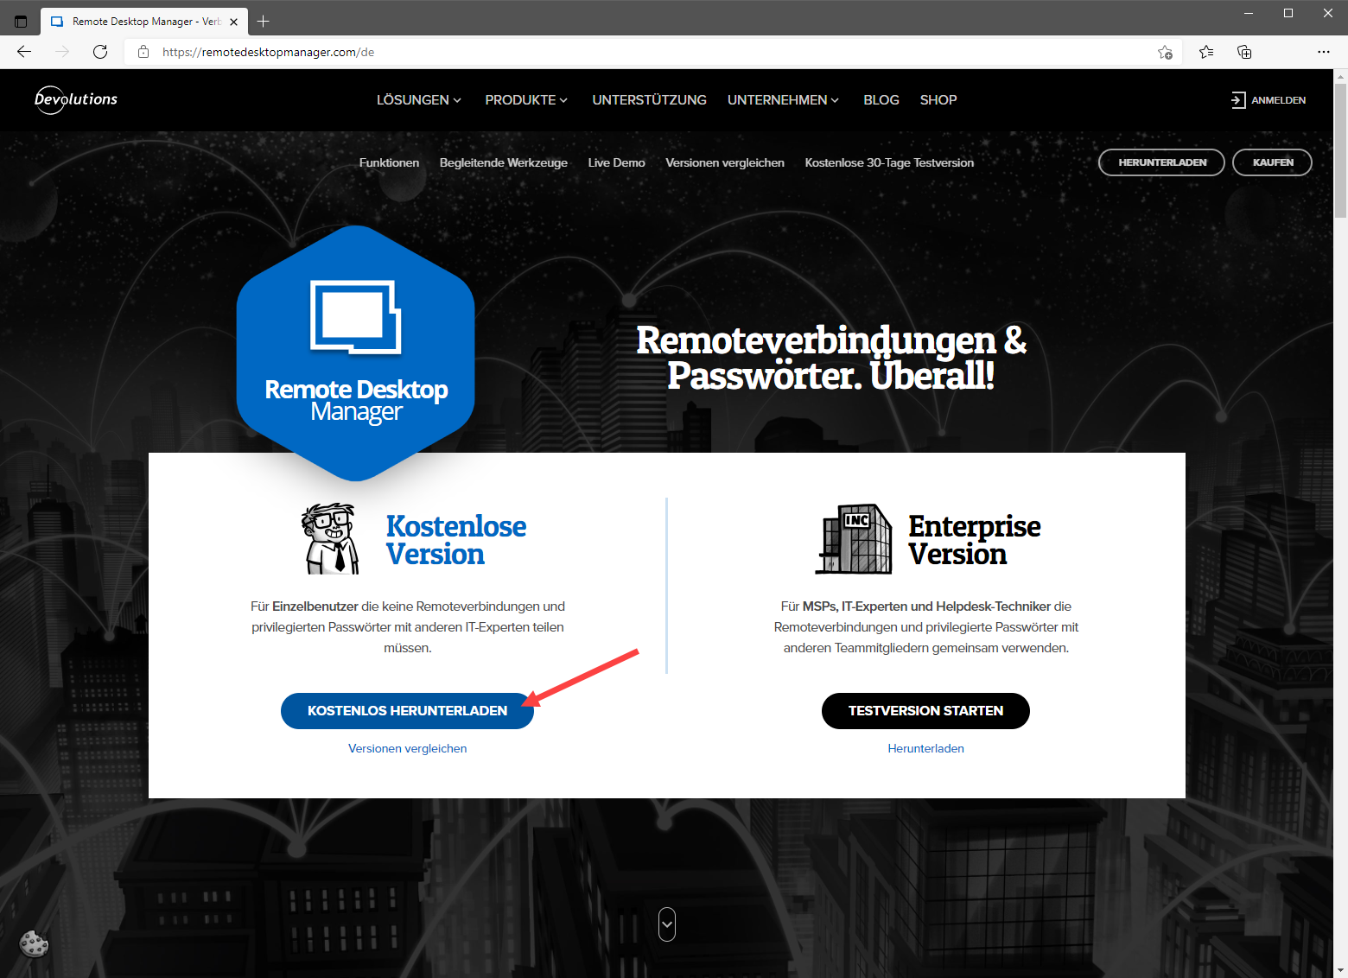
Task: Go to the Blog menu item
Action: coord(881,100)
